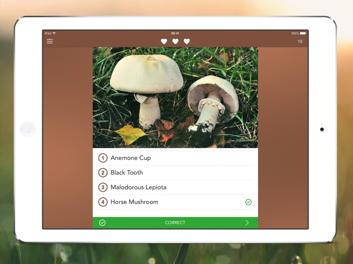This screenshot has width=353, height=264.
Task: Choose the Black Tooth answer
Action: (127, 173)
